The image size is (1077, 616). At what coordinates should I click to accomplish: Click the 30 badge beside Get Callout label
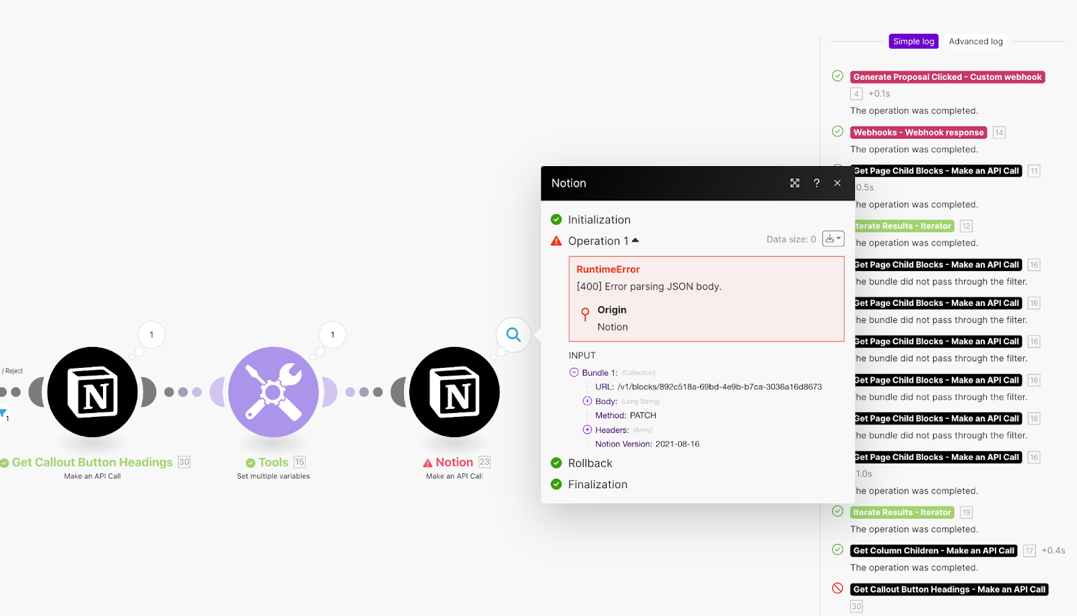[x=184, y=462]
